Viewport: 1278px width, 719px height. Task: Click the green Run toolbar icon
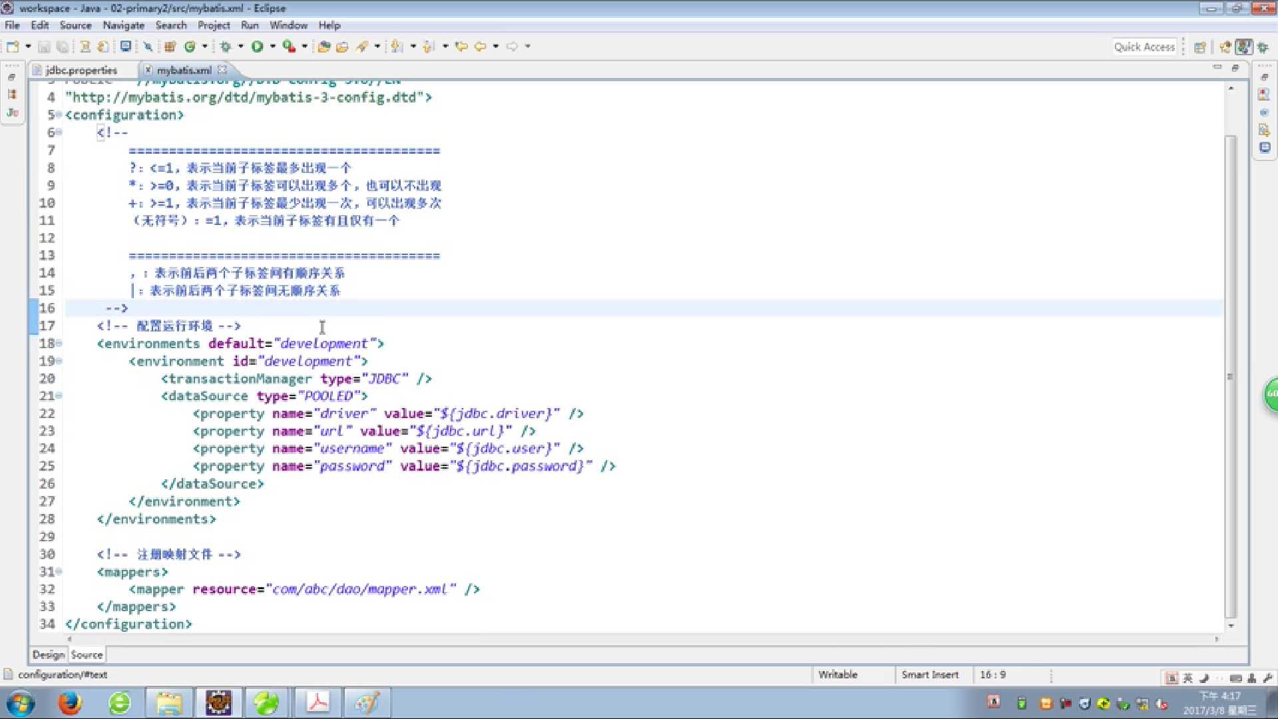pos(257,47)
